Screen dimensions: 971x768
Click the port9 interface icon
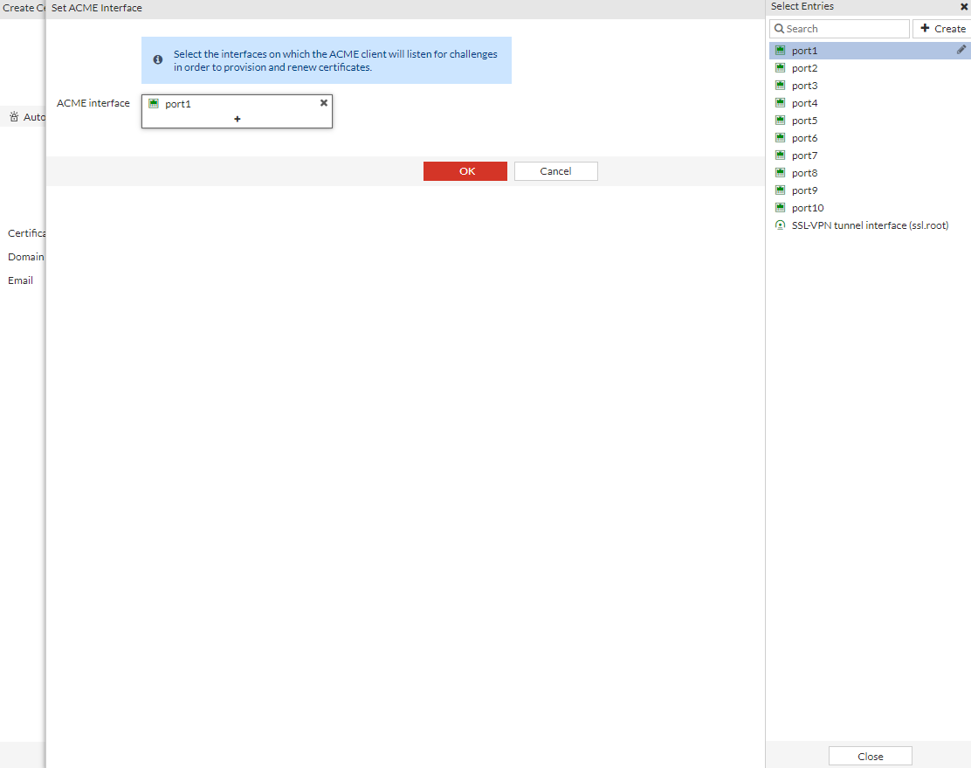click(x=781, y=190)
